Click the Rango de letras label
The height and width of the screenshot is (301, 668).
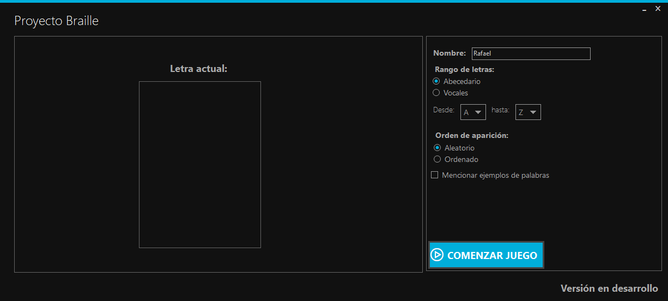click(x=464, y=69)
